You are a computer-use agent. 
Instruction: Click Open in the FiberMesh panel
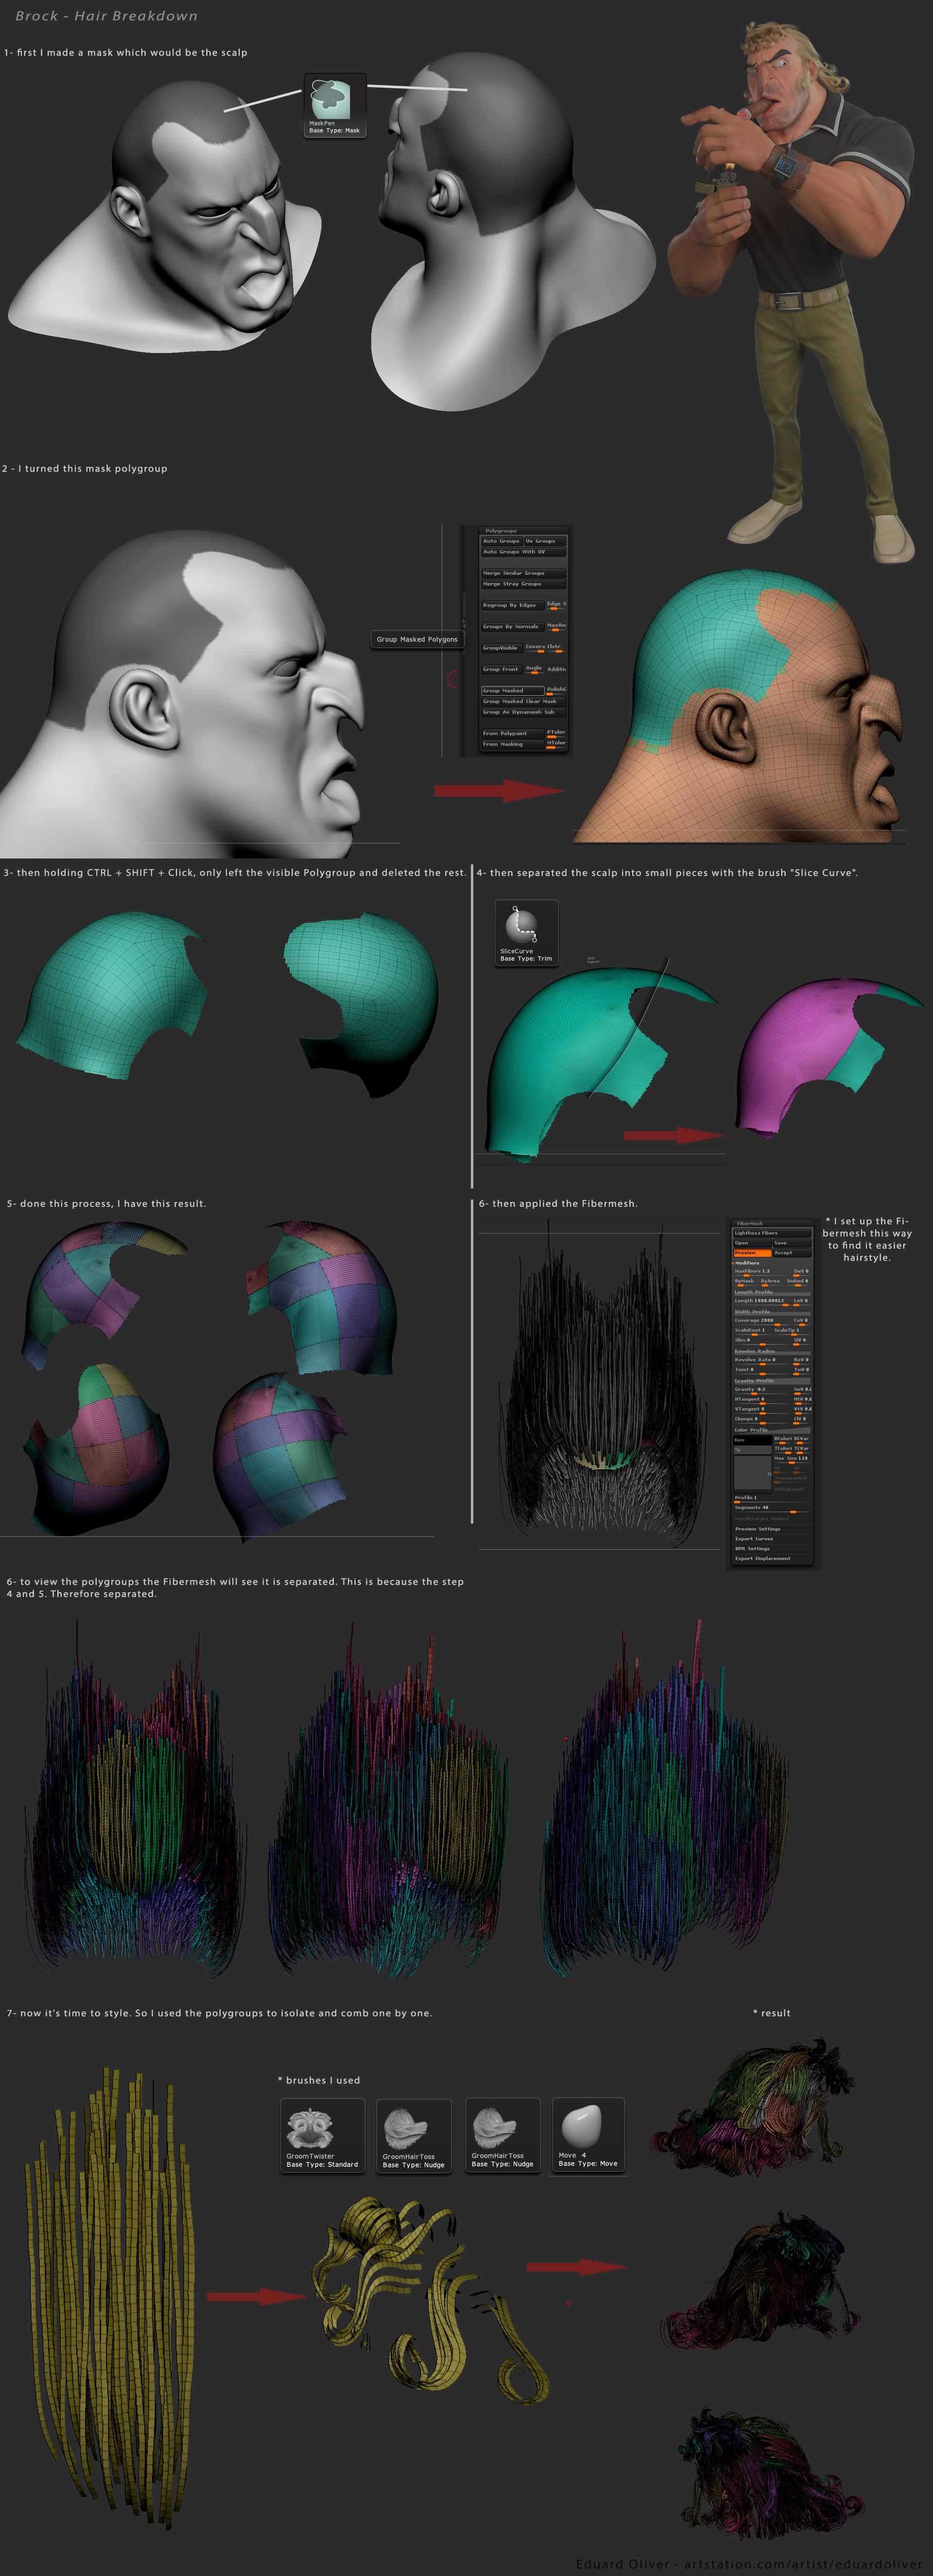[x=753, y=1243]
